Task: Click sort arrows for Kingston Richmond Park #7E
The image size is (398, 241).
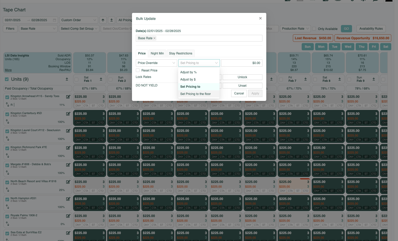Action: click(7, 156)
